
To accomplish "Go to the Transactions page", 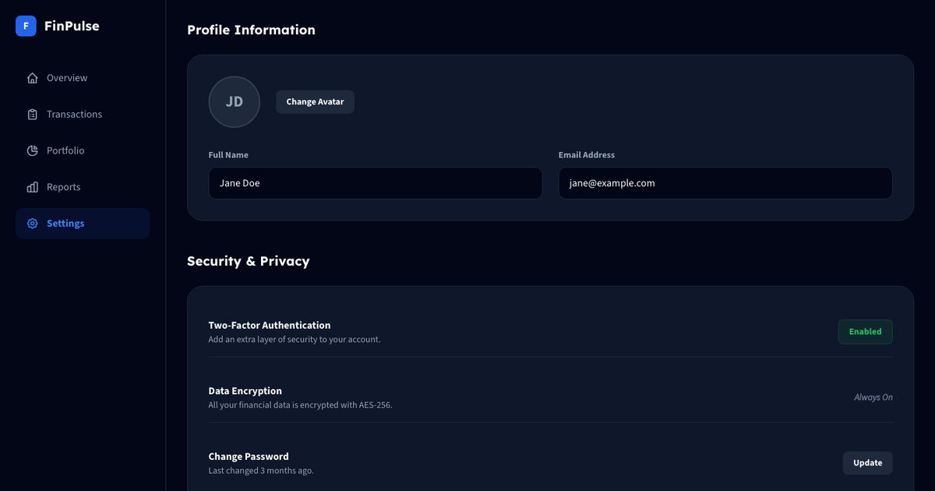I will coord(83,115).
